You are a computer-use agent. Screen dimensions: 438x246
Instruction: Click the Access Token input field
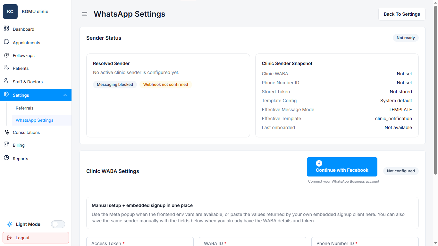click(x=140, y=242)
